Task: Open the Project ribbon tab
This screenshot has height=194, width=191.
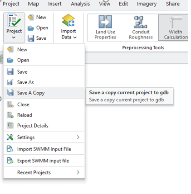Action: [x=11, y=4]
